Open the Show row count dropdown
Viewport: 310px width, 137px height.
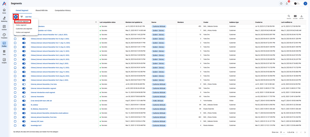[282, 132]
